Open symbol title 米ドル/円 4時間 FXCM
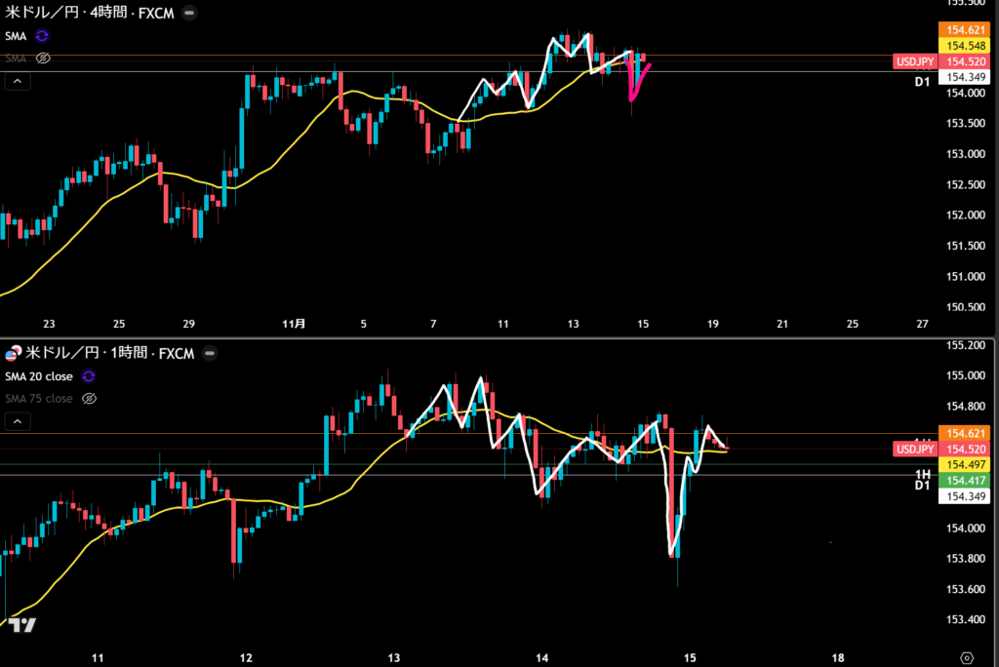 [90, 13]
